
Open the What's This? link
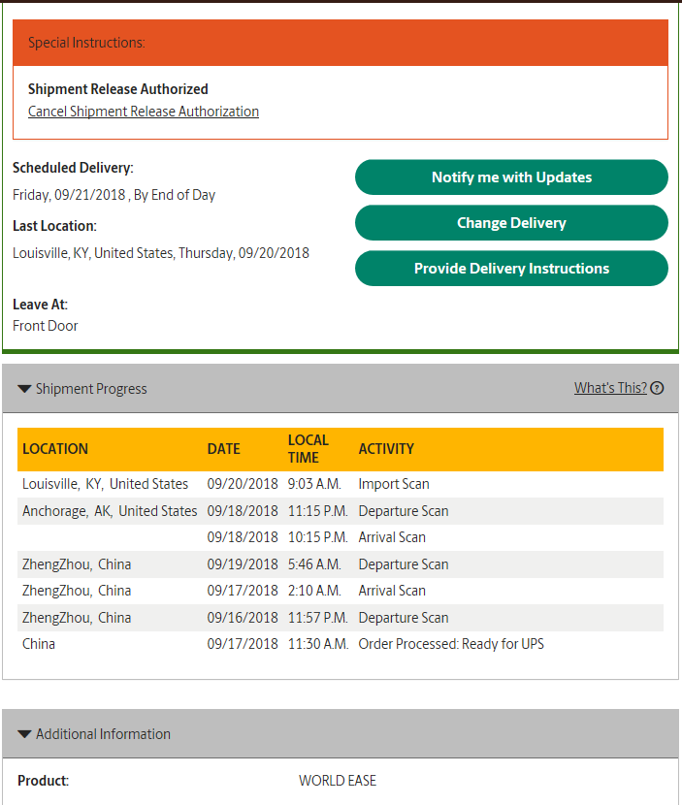[x=610, y=388]
